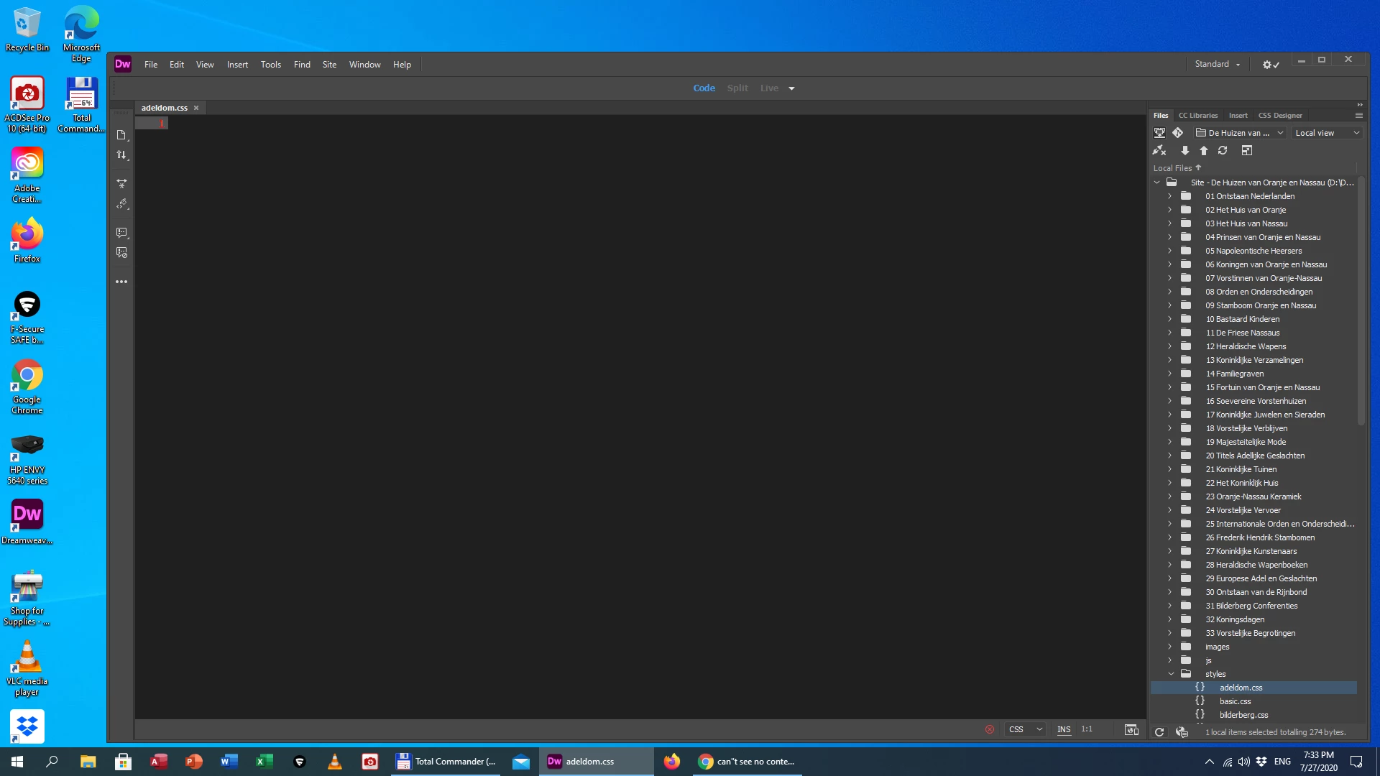Screen dimensions: 1380x776
Task: Switch to Split view mode
Action: [737, 88]
